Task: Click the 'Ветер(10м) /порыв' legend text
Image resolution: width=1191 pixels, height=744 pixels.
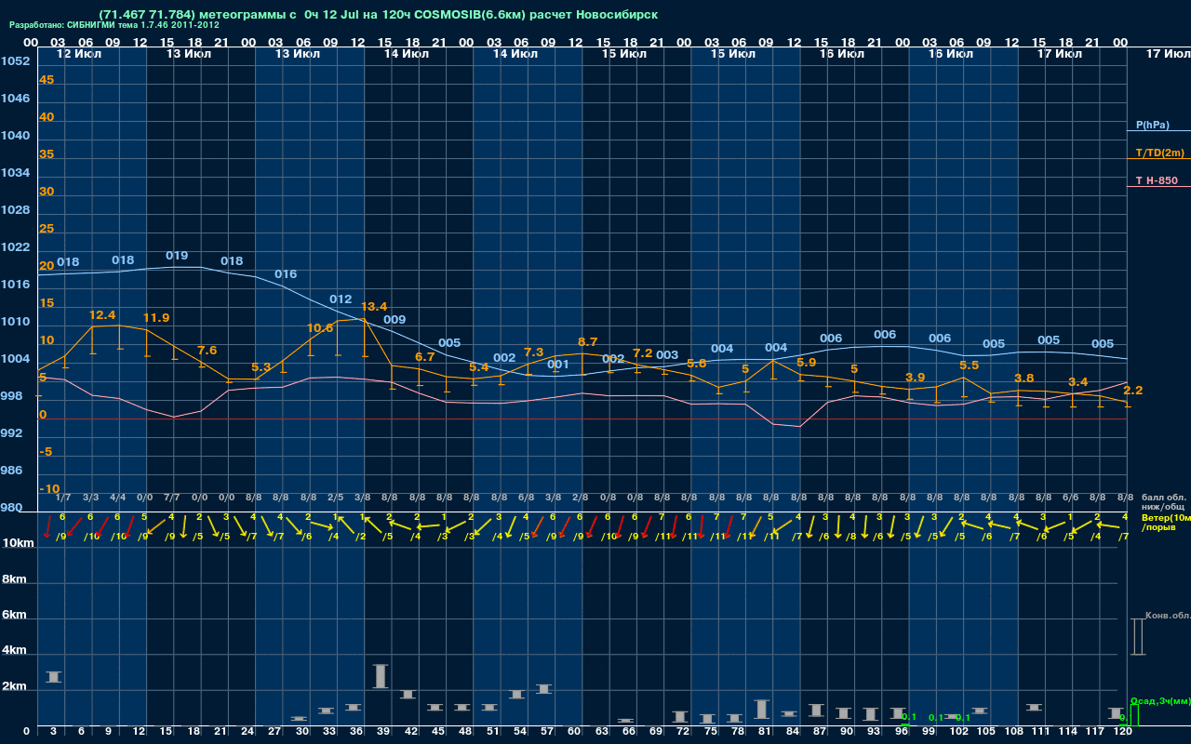Action: click(x=1166, y=522)
